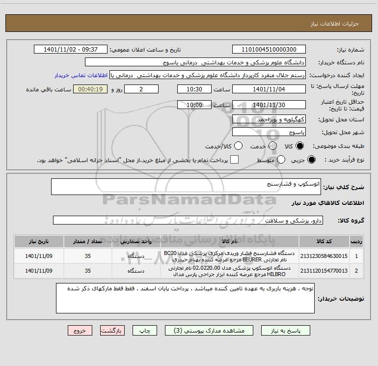Click the 'خروج' exit button
Screen dimensions: 378x366
[80, 331]
